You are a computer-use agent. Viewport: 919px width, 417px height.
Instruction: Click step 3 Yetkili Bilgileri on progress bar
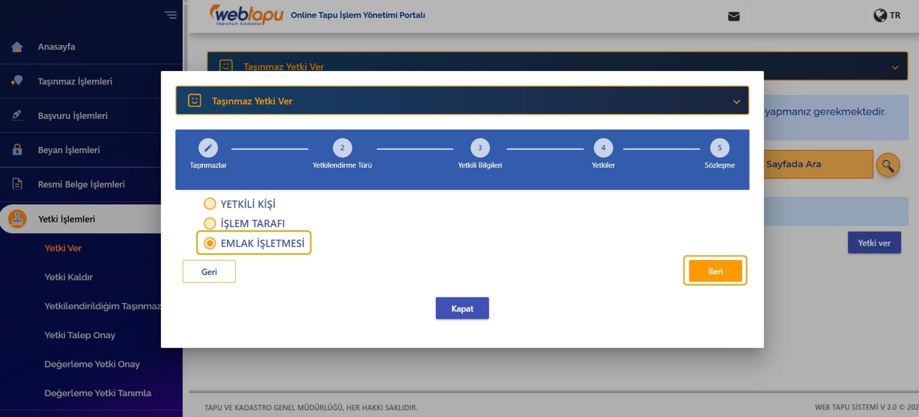click(480, 148)
